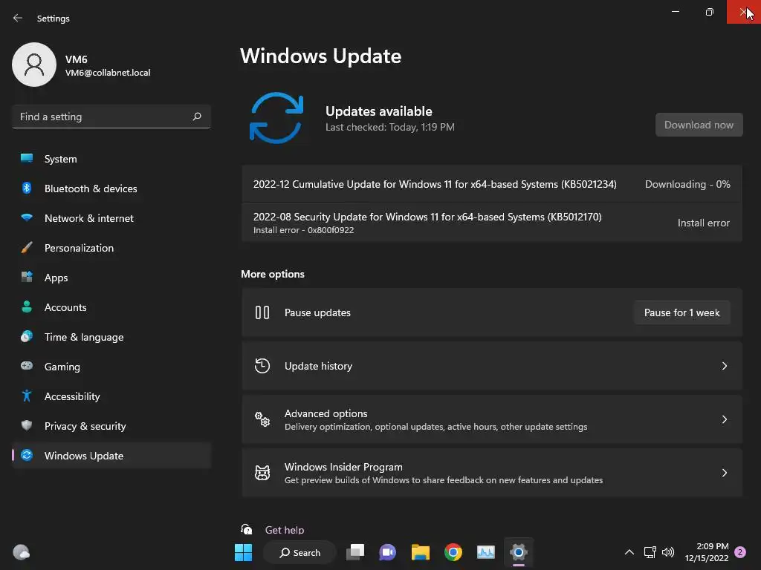Click the Personalization paintbrush icon
This screenshot has width=761, height=570.
pyautogui.click(x=27, y=248)
